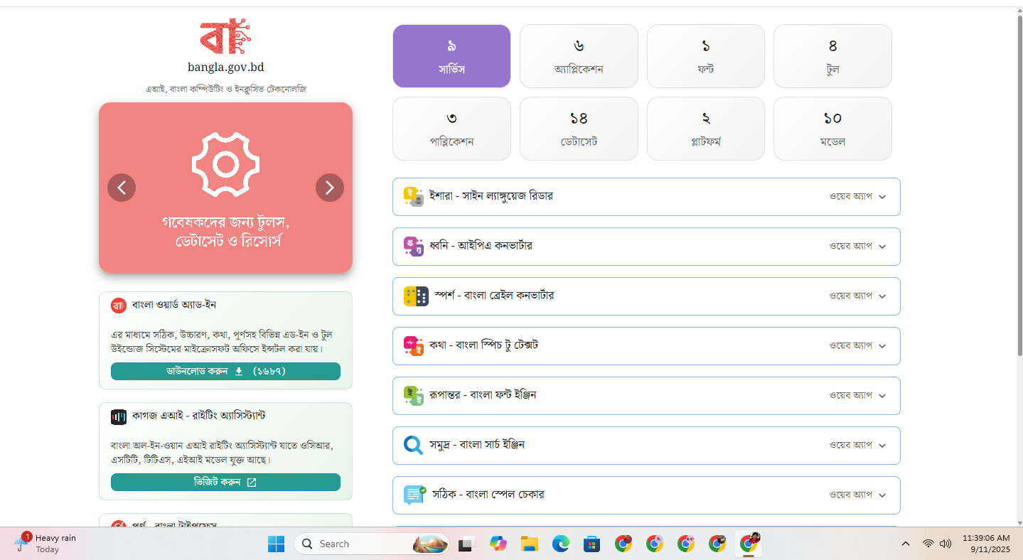This screenshot has height=560, width=1023.
Task: Open Microsoft Edge from the taskbar
Action: pyautogui.click(x=561, y=544)
